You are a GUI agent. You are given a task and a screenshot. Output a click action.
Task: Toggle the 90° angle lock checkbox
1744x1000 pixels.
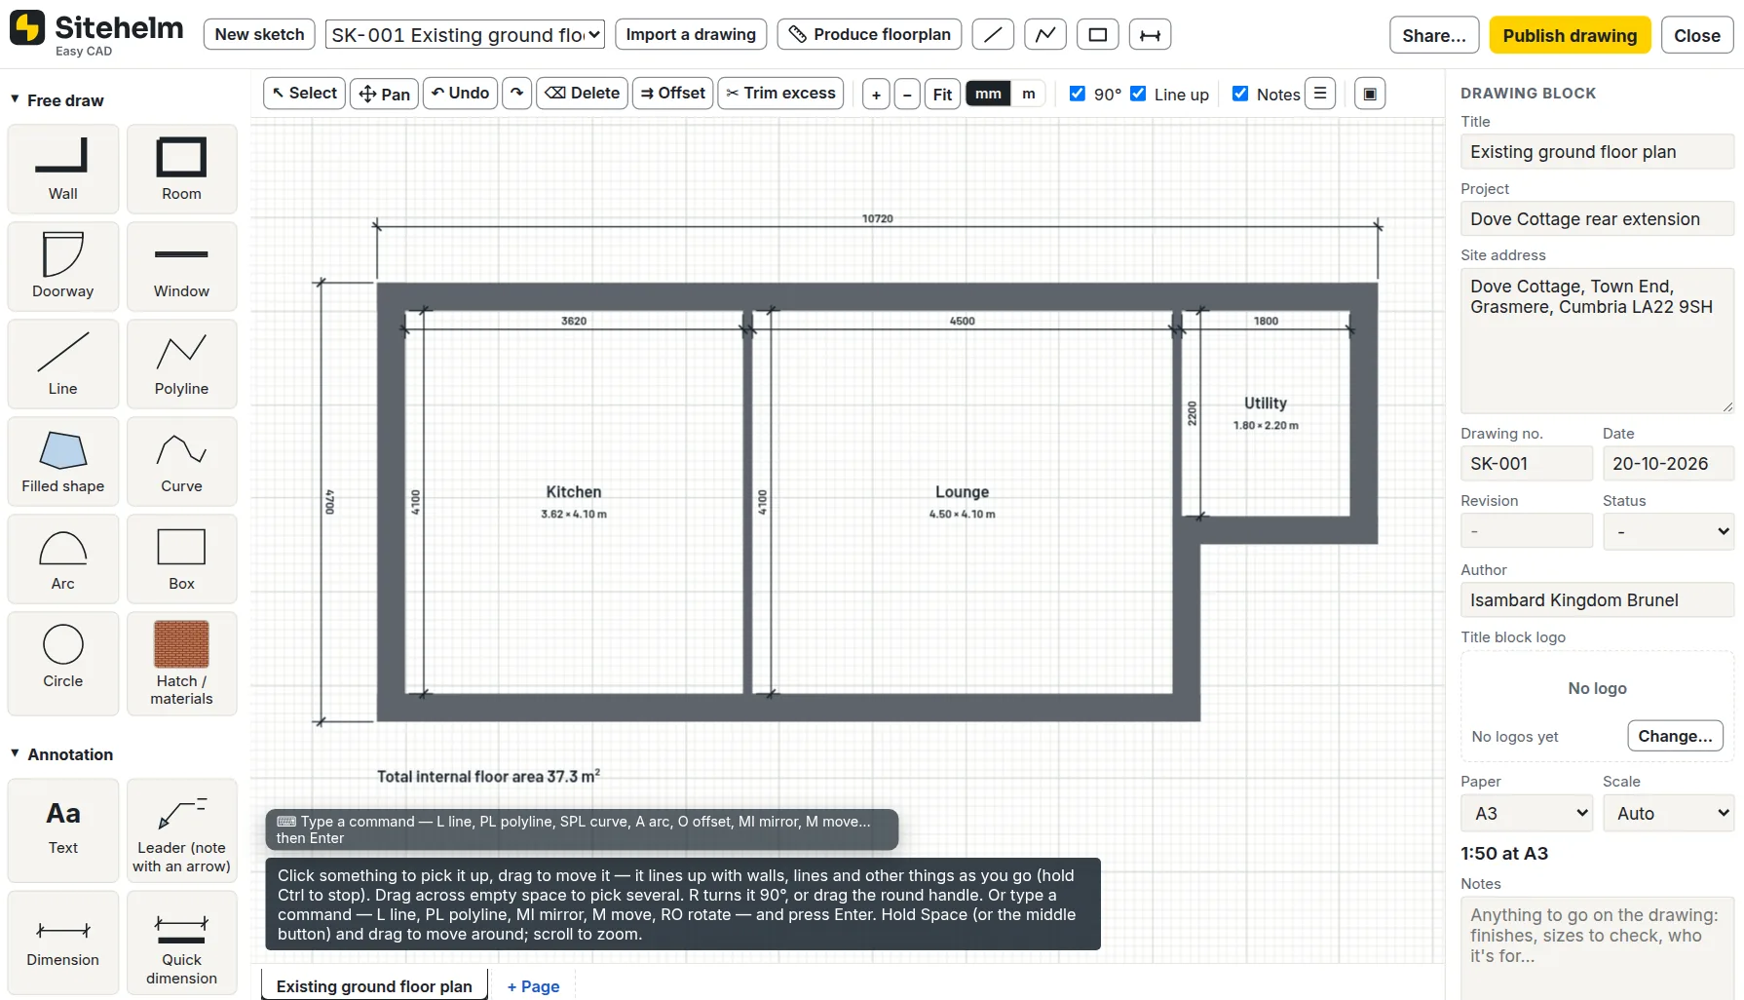(x=1078, y=94)
